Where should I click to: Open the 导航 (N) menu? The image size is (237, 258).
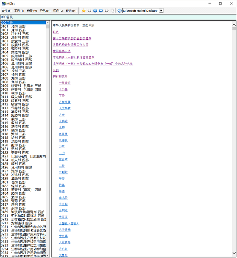tap(45, 11)
